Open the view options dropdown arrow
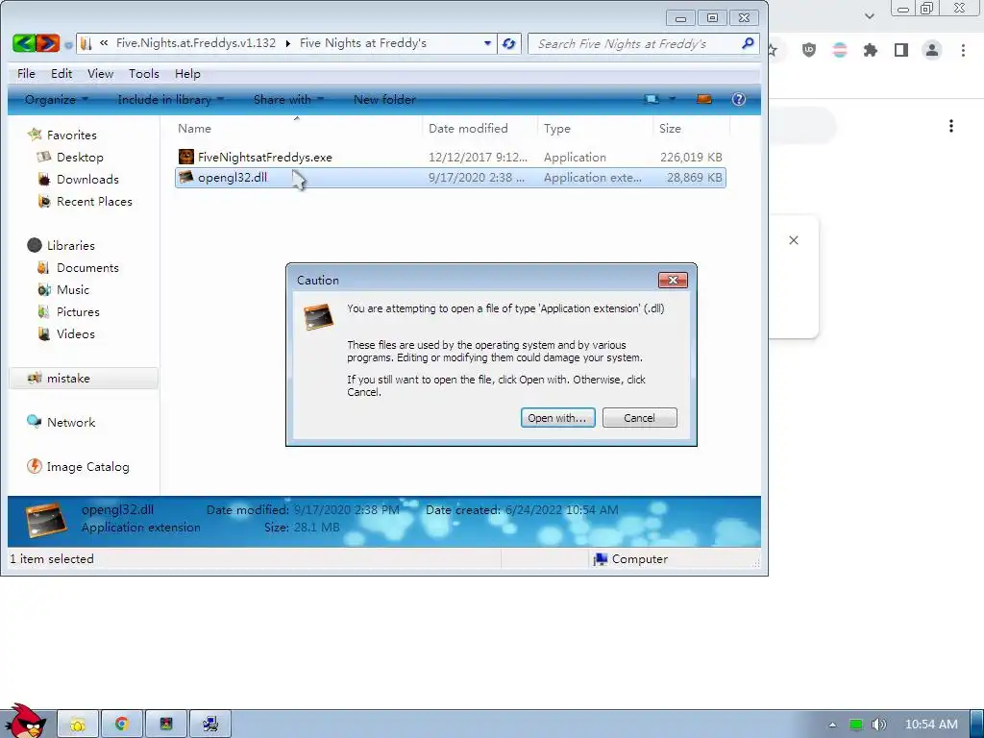 672,99
